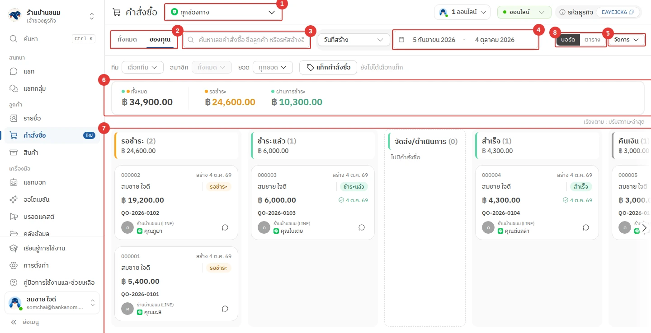651x333 pixels.
Task: Click the calendar icon in date range
Action: [x=401, y=40]
